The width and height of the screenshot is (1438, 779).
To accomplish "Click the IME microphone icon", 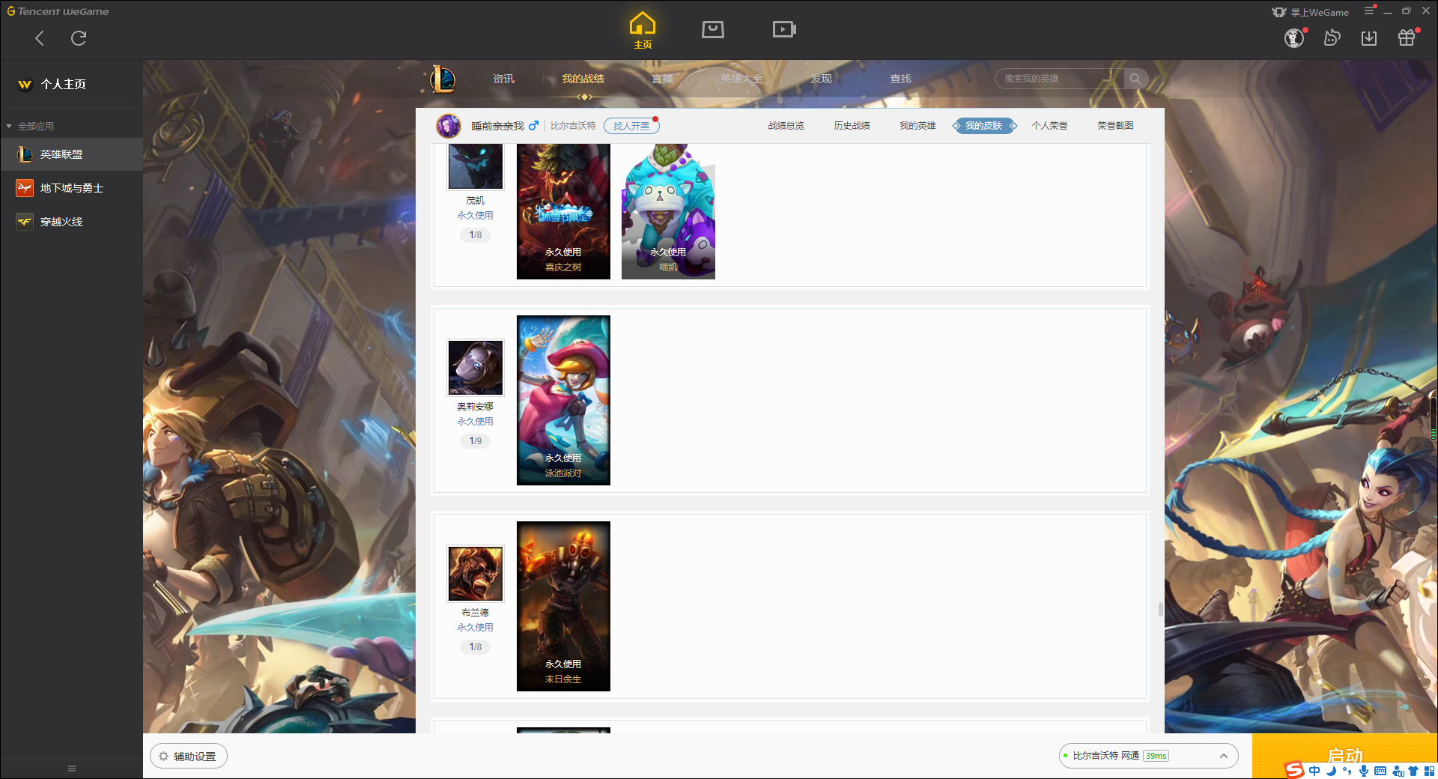I will coord(1363,771).
